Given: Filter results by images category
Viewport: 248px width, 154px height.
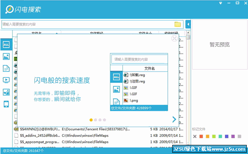Looking at the screenshot, I should click(x=6, y=56).
